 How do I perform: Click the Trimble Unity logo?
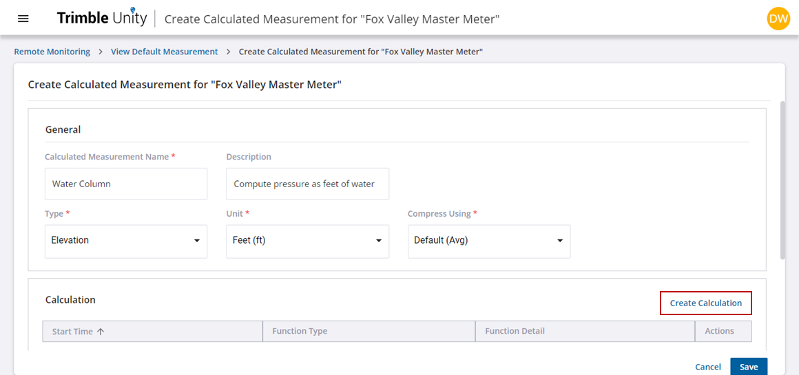[x=102, y=19]
